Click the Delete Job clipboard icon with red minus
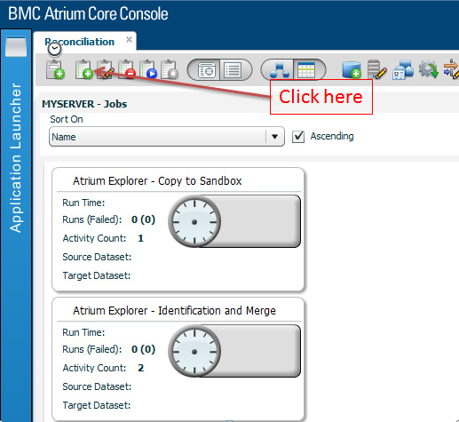459x422 pixels. point(127,69)
